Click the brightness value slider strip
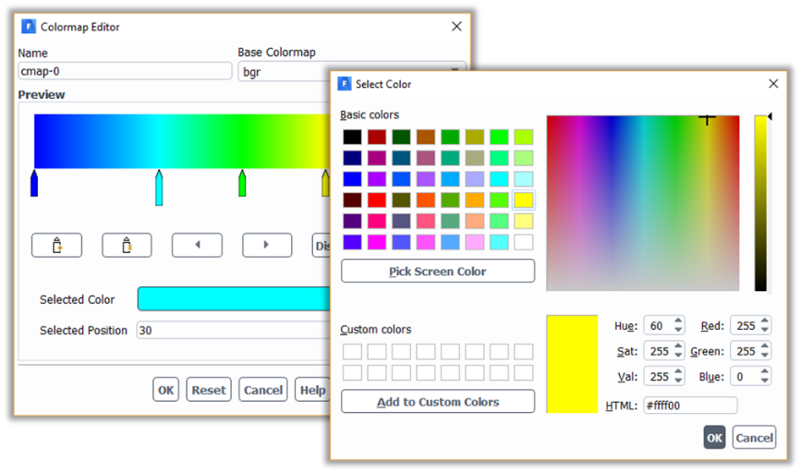This screenshot has height=473, width=801. coord(760,203)
